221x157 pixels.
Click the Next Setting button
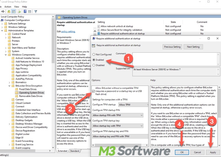click(193, 47)
